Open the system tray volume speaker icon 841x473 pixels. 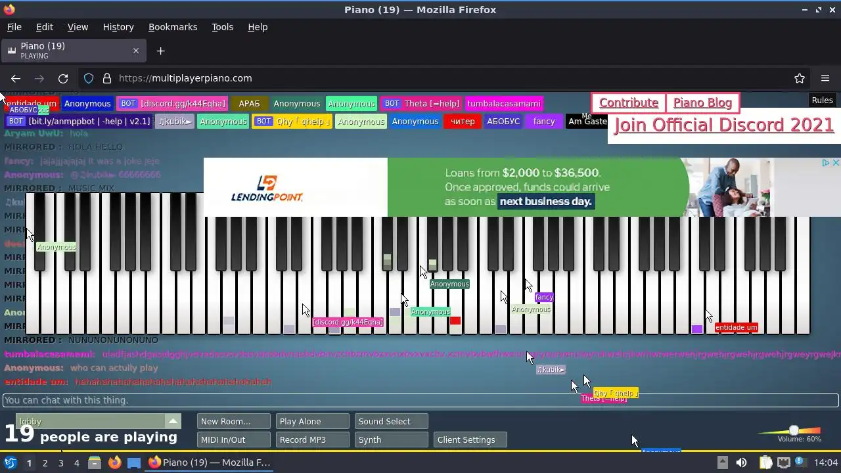pos(741,462)
